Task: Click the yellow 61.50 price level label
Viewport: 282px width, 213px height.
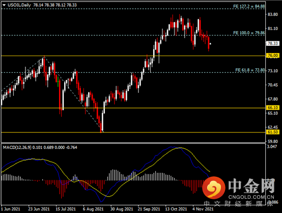Action: click(x=273, y=132)
